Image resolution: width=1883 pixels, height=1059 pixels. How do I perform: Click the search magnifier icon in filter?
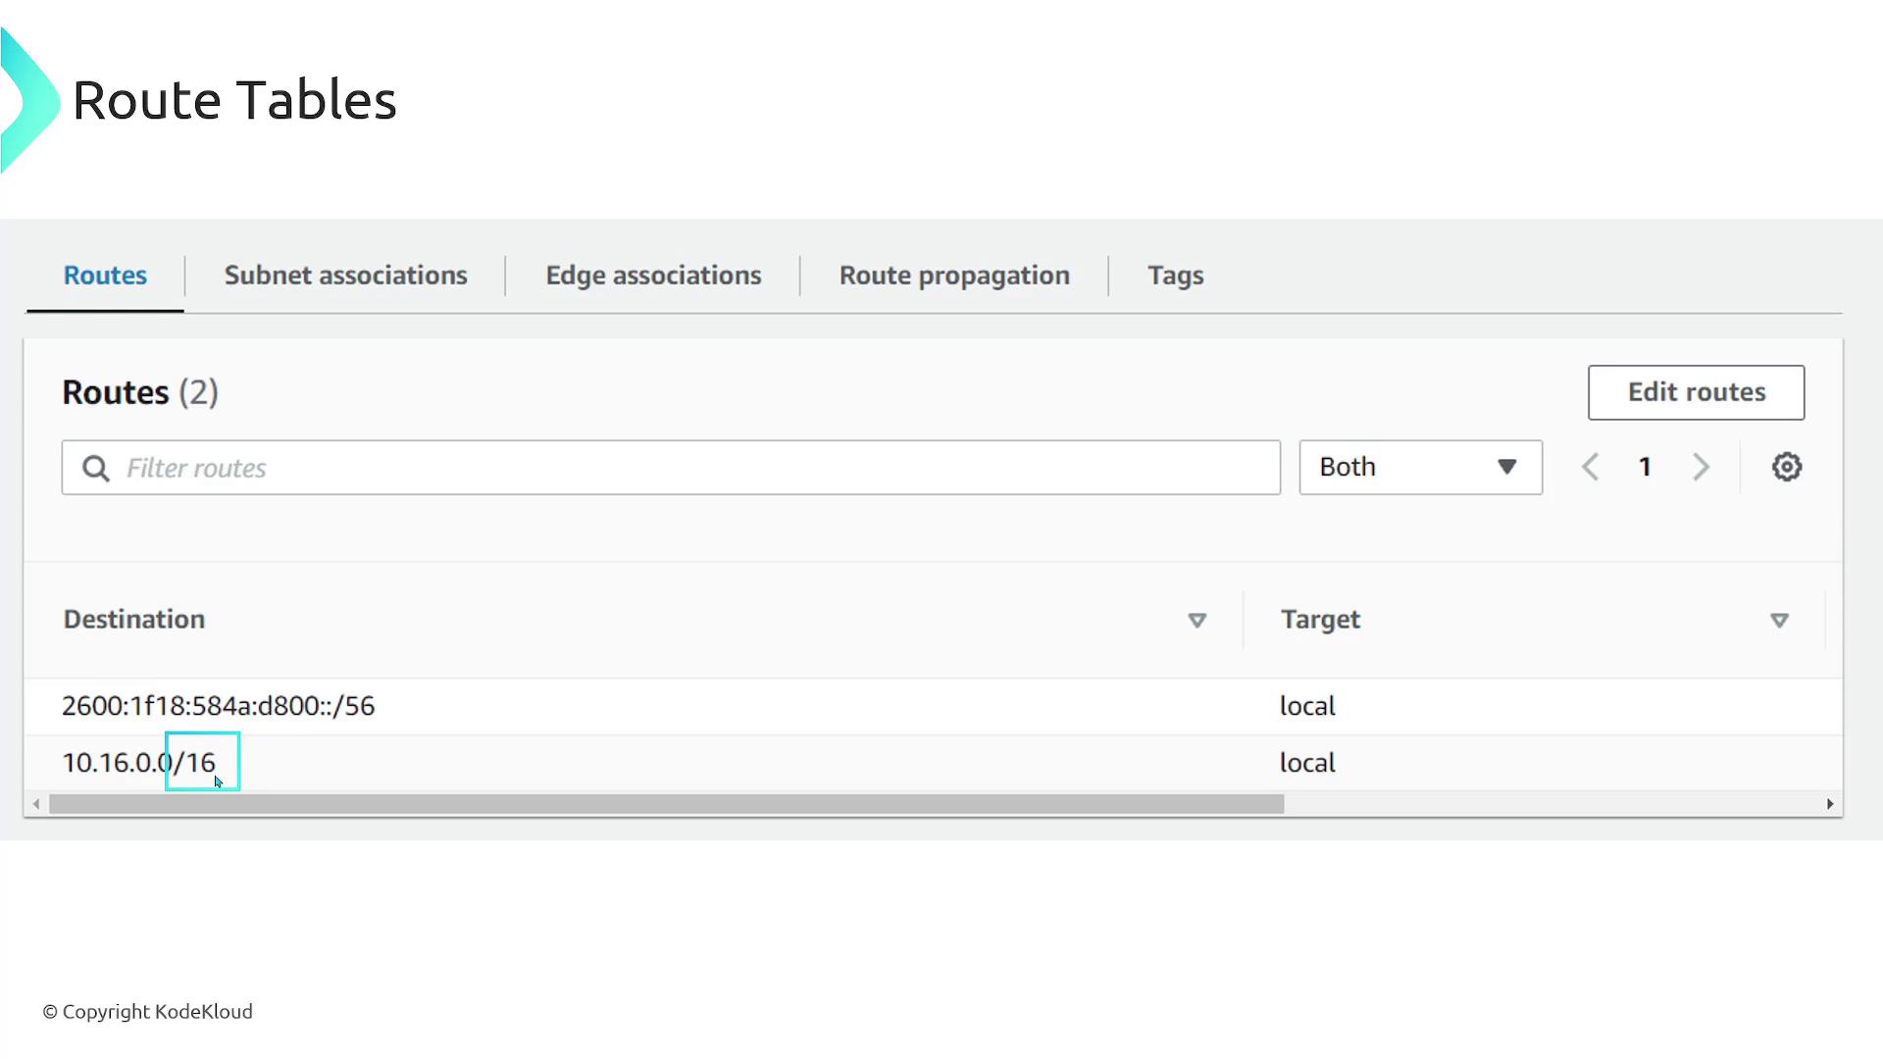[x=95, y=468]
